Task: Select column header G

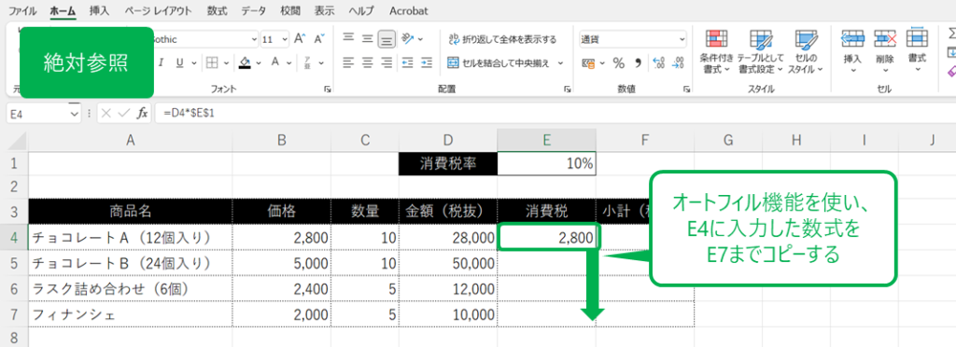Action: pyautogui.click(x=728, y=141)
